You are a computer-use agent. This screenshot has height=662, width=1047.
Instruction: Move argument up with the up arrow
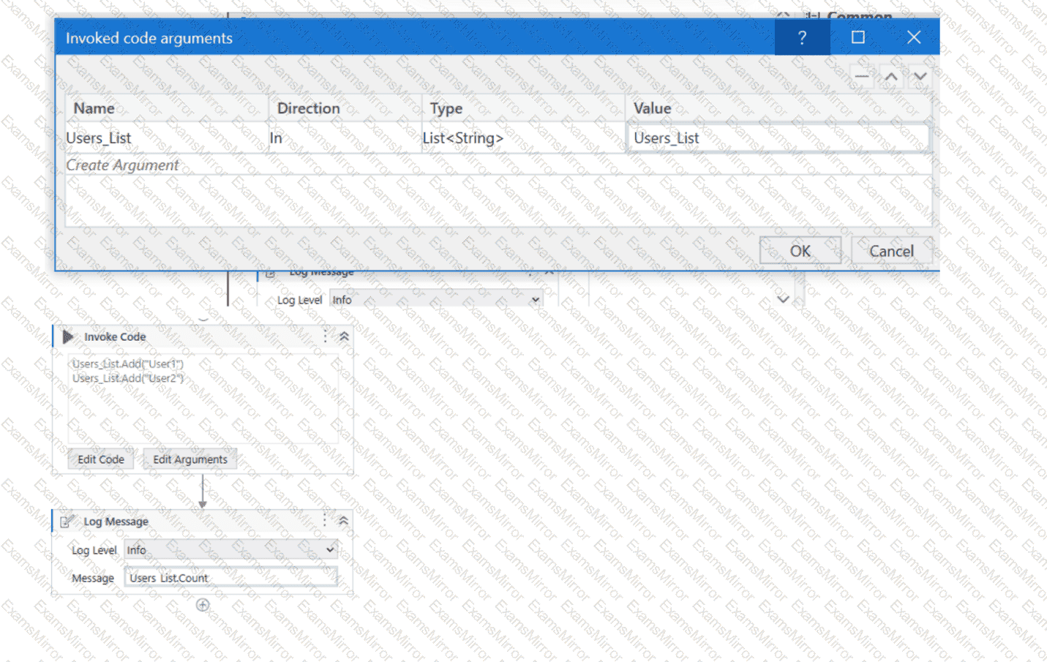[x=890, y=77]
